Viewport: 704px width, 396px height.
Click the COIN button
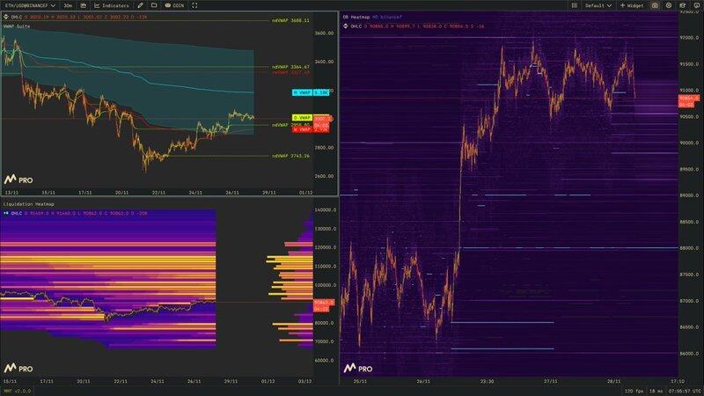[174, 5]
